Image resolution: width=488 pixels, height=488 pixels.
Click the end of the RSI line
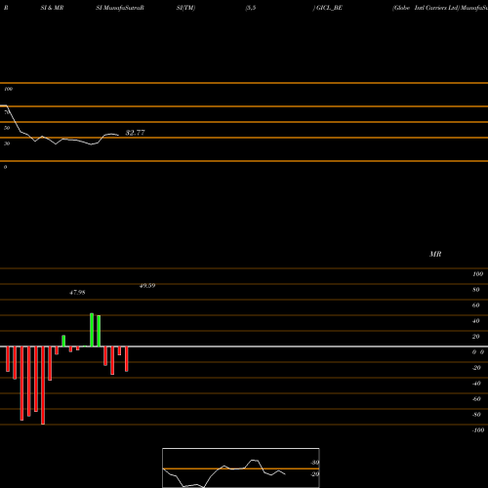pos(118,135)
